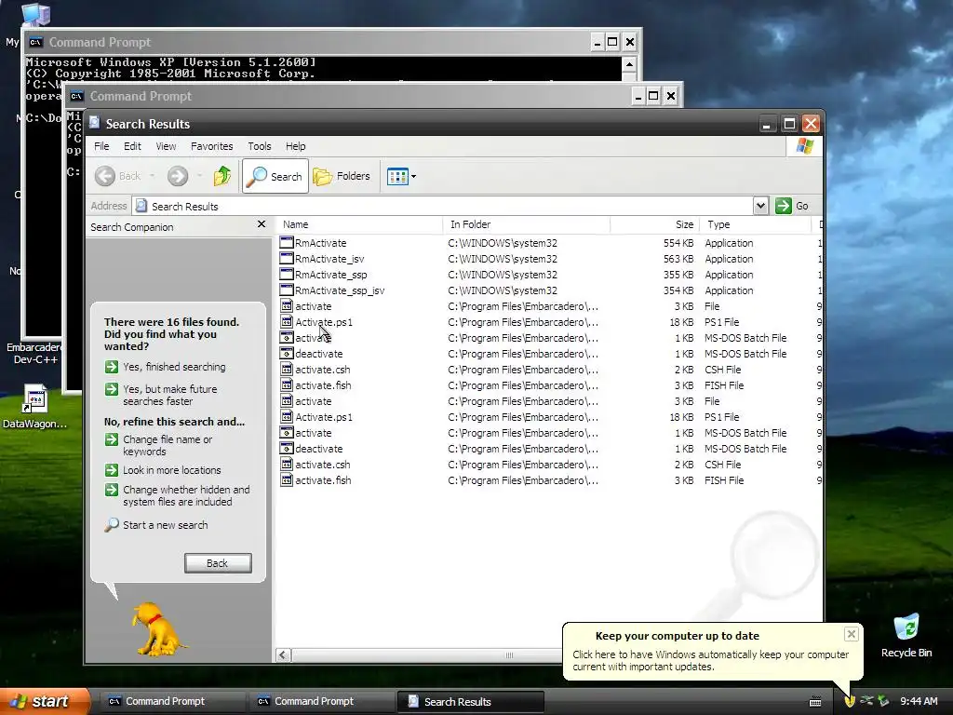
Task: Open the View menu
Action: [166, 146]
